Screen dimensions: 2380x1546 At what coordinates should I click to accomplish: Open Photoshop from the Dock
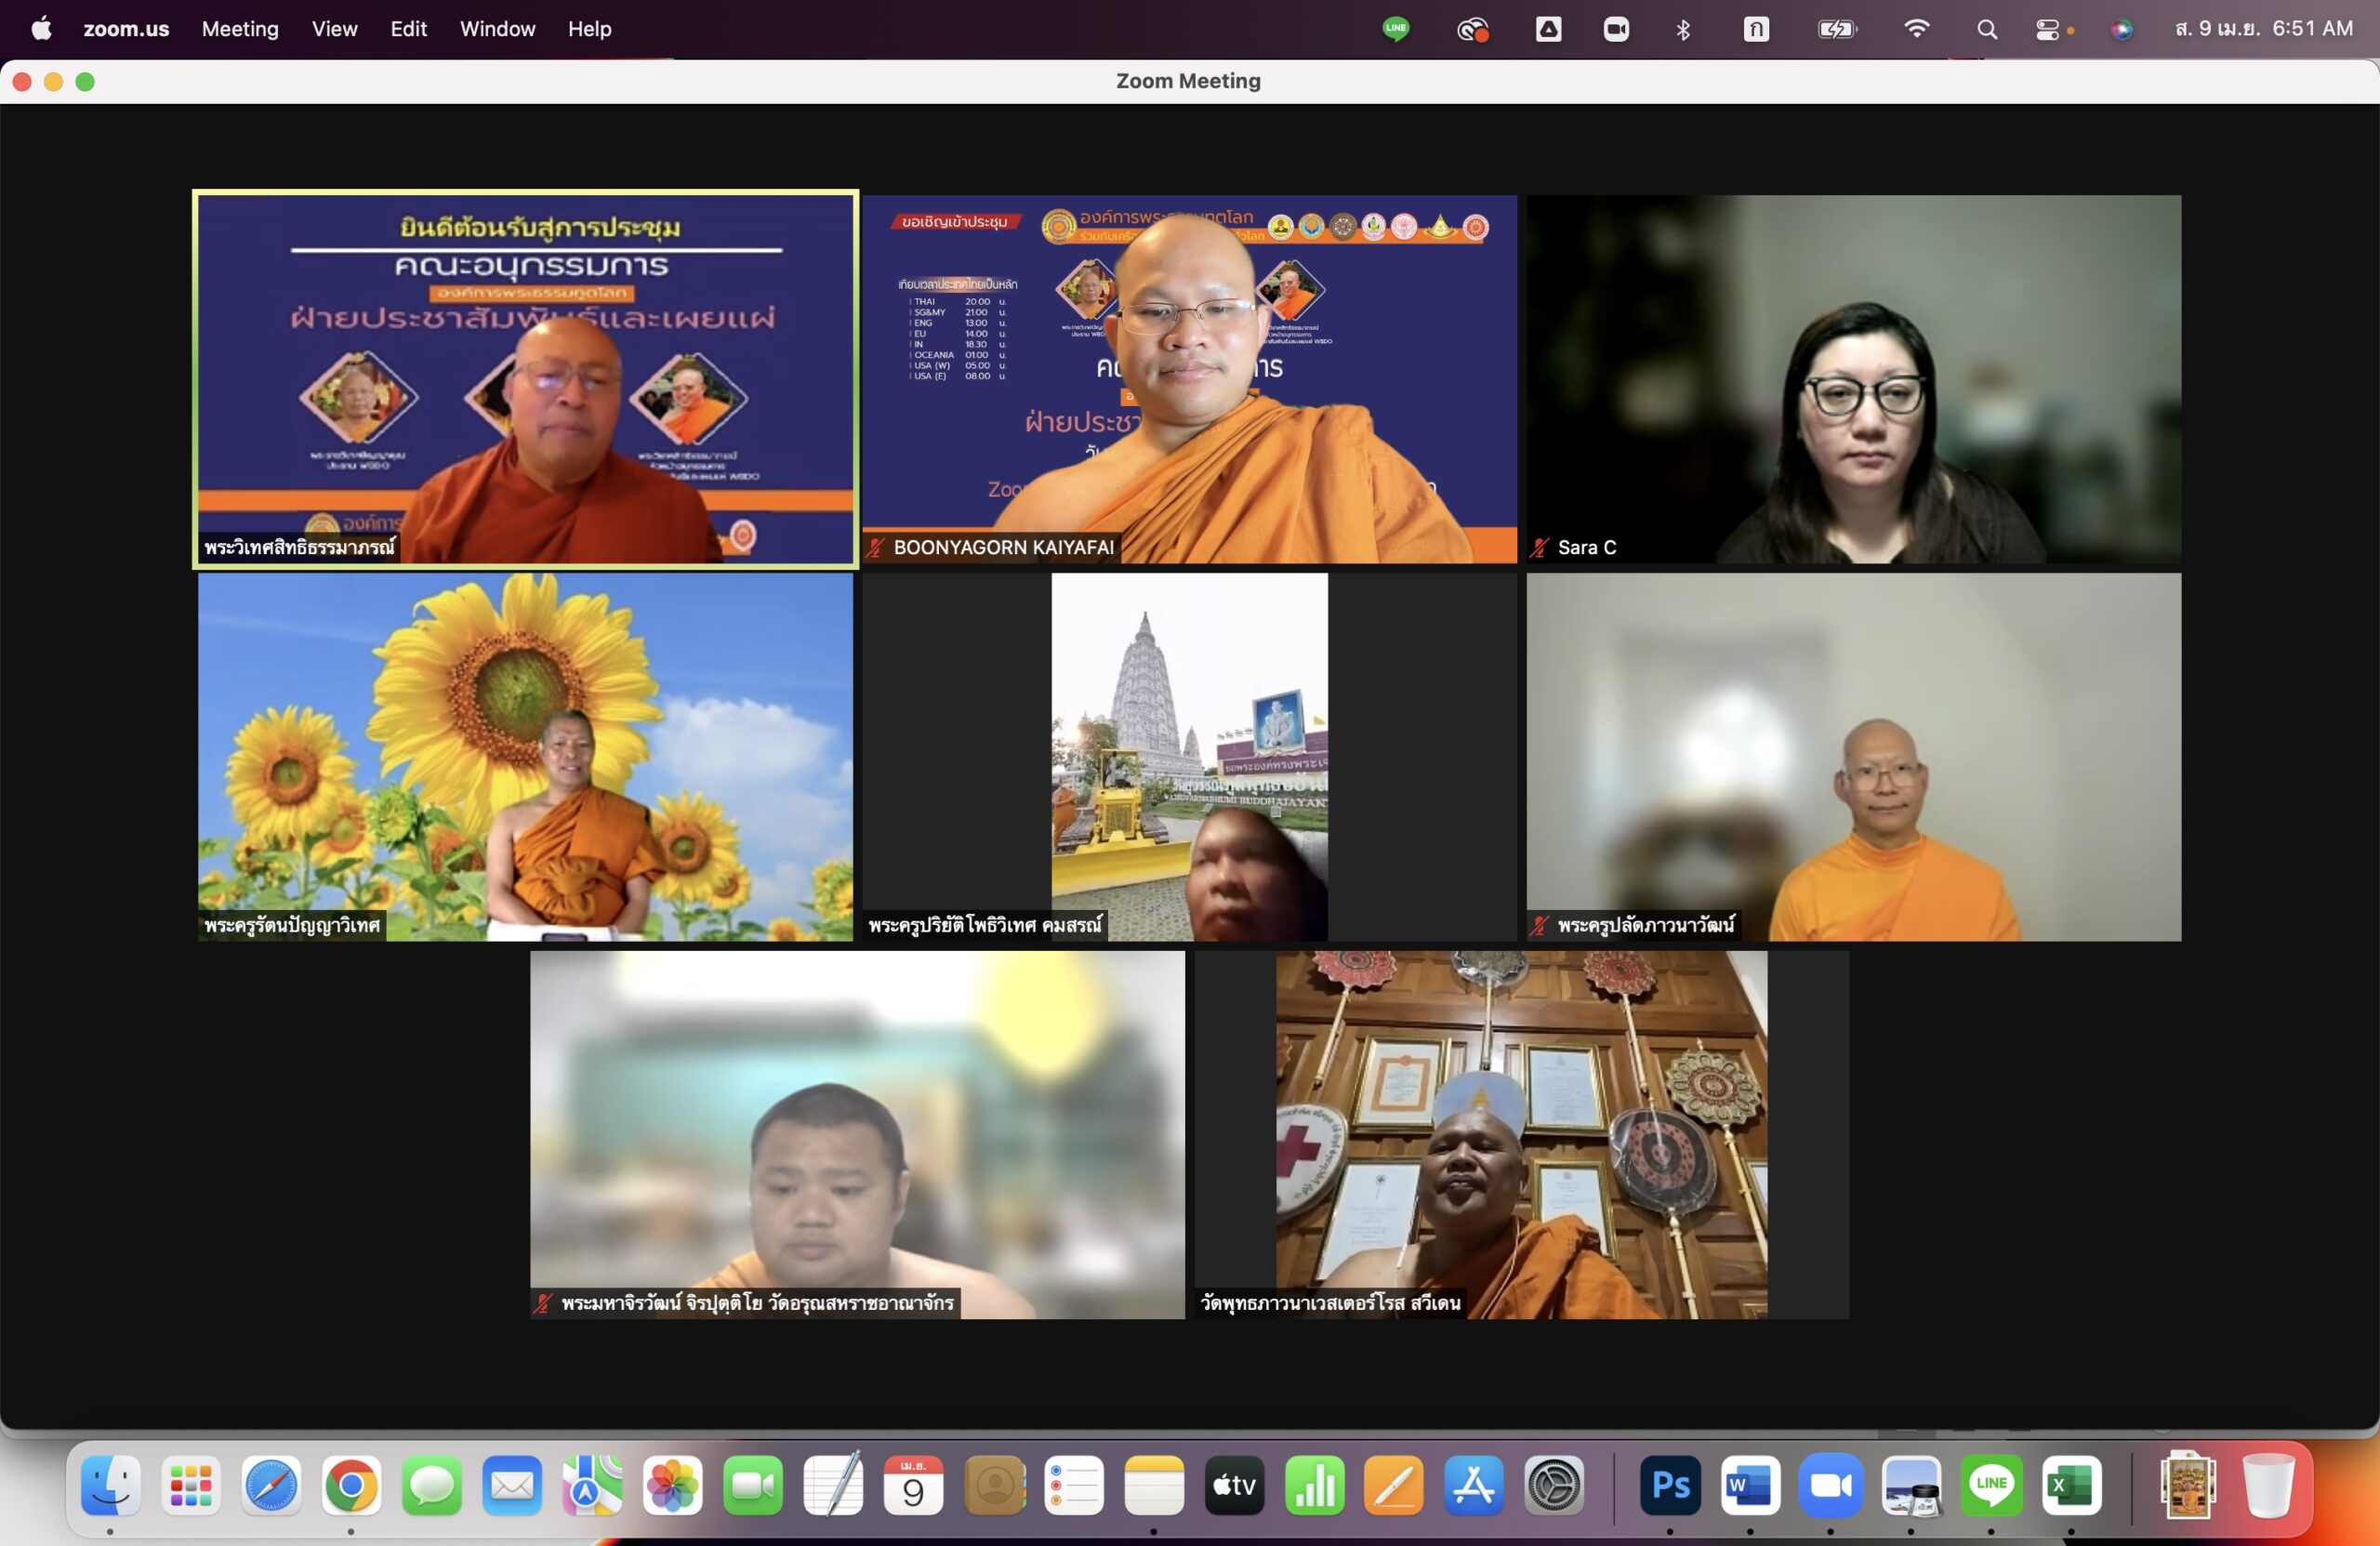click(1670, 1486)
